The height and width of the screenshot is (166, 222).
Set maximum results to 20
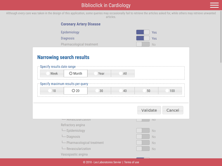[x=75, y=91]
